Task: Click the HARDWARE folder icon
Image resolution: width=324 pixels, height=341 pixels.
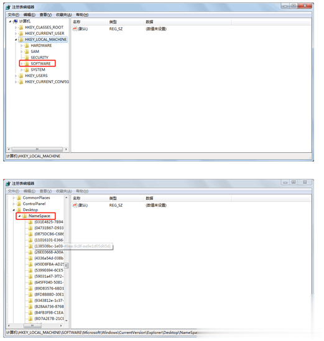Action: (x=27, y=45)
